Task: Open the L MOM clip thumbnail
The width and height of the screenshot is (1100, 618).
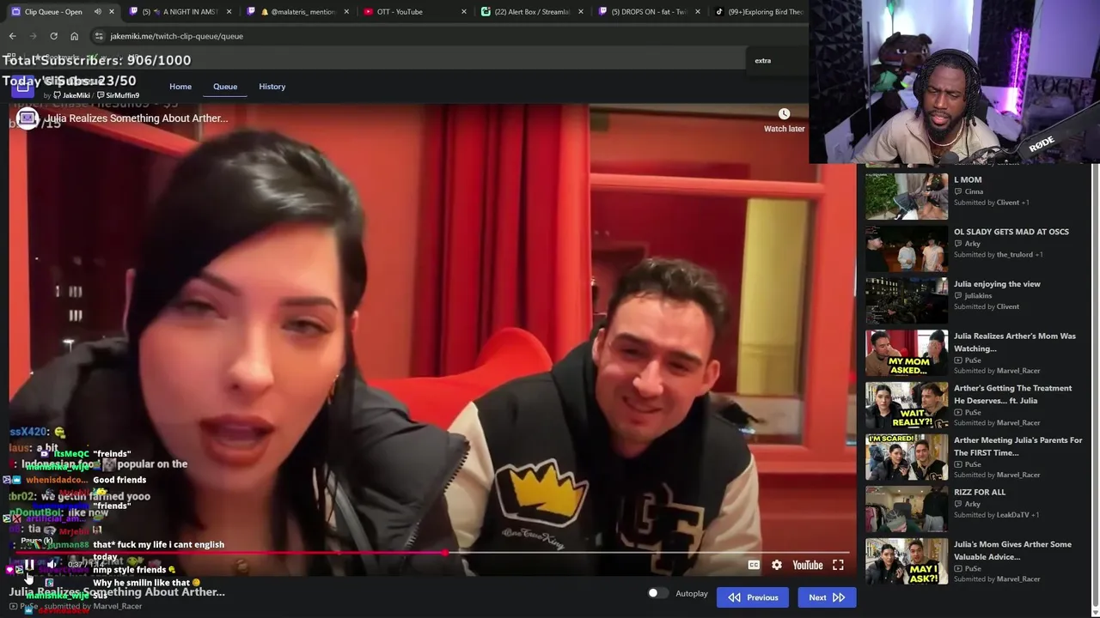Action: tap(907, 195)
